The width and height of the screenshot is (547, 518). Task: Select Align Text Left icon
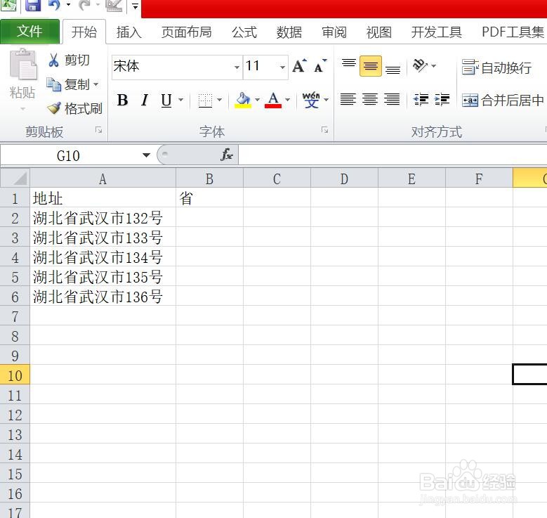348,100
